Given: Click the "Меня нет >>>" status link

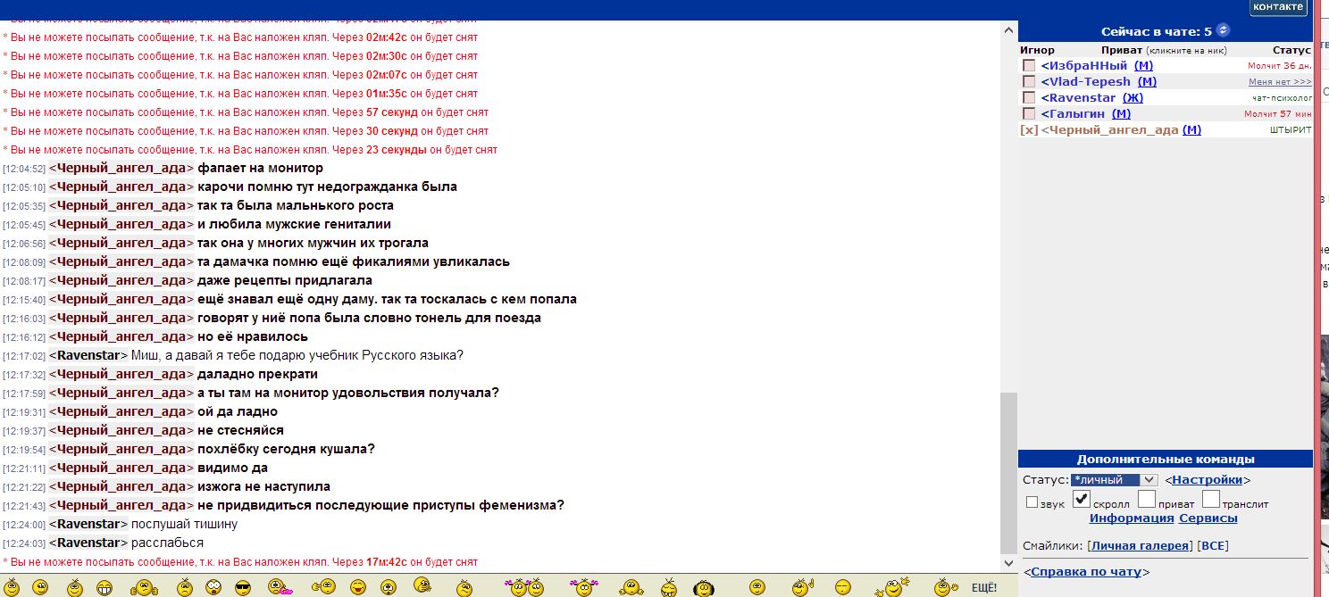Looking at the screenshot, I should (x=1280, y=82).
